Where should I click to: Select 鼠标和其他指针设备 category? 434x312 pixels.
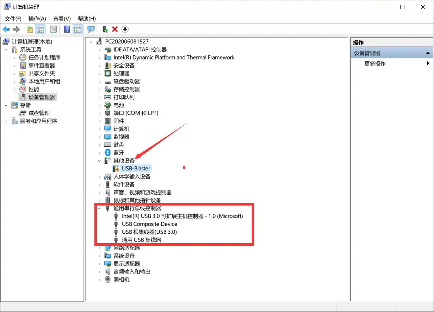137,200
